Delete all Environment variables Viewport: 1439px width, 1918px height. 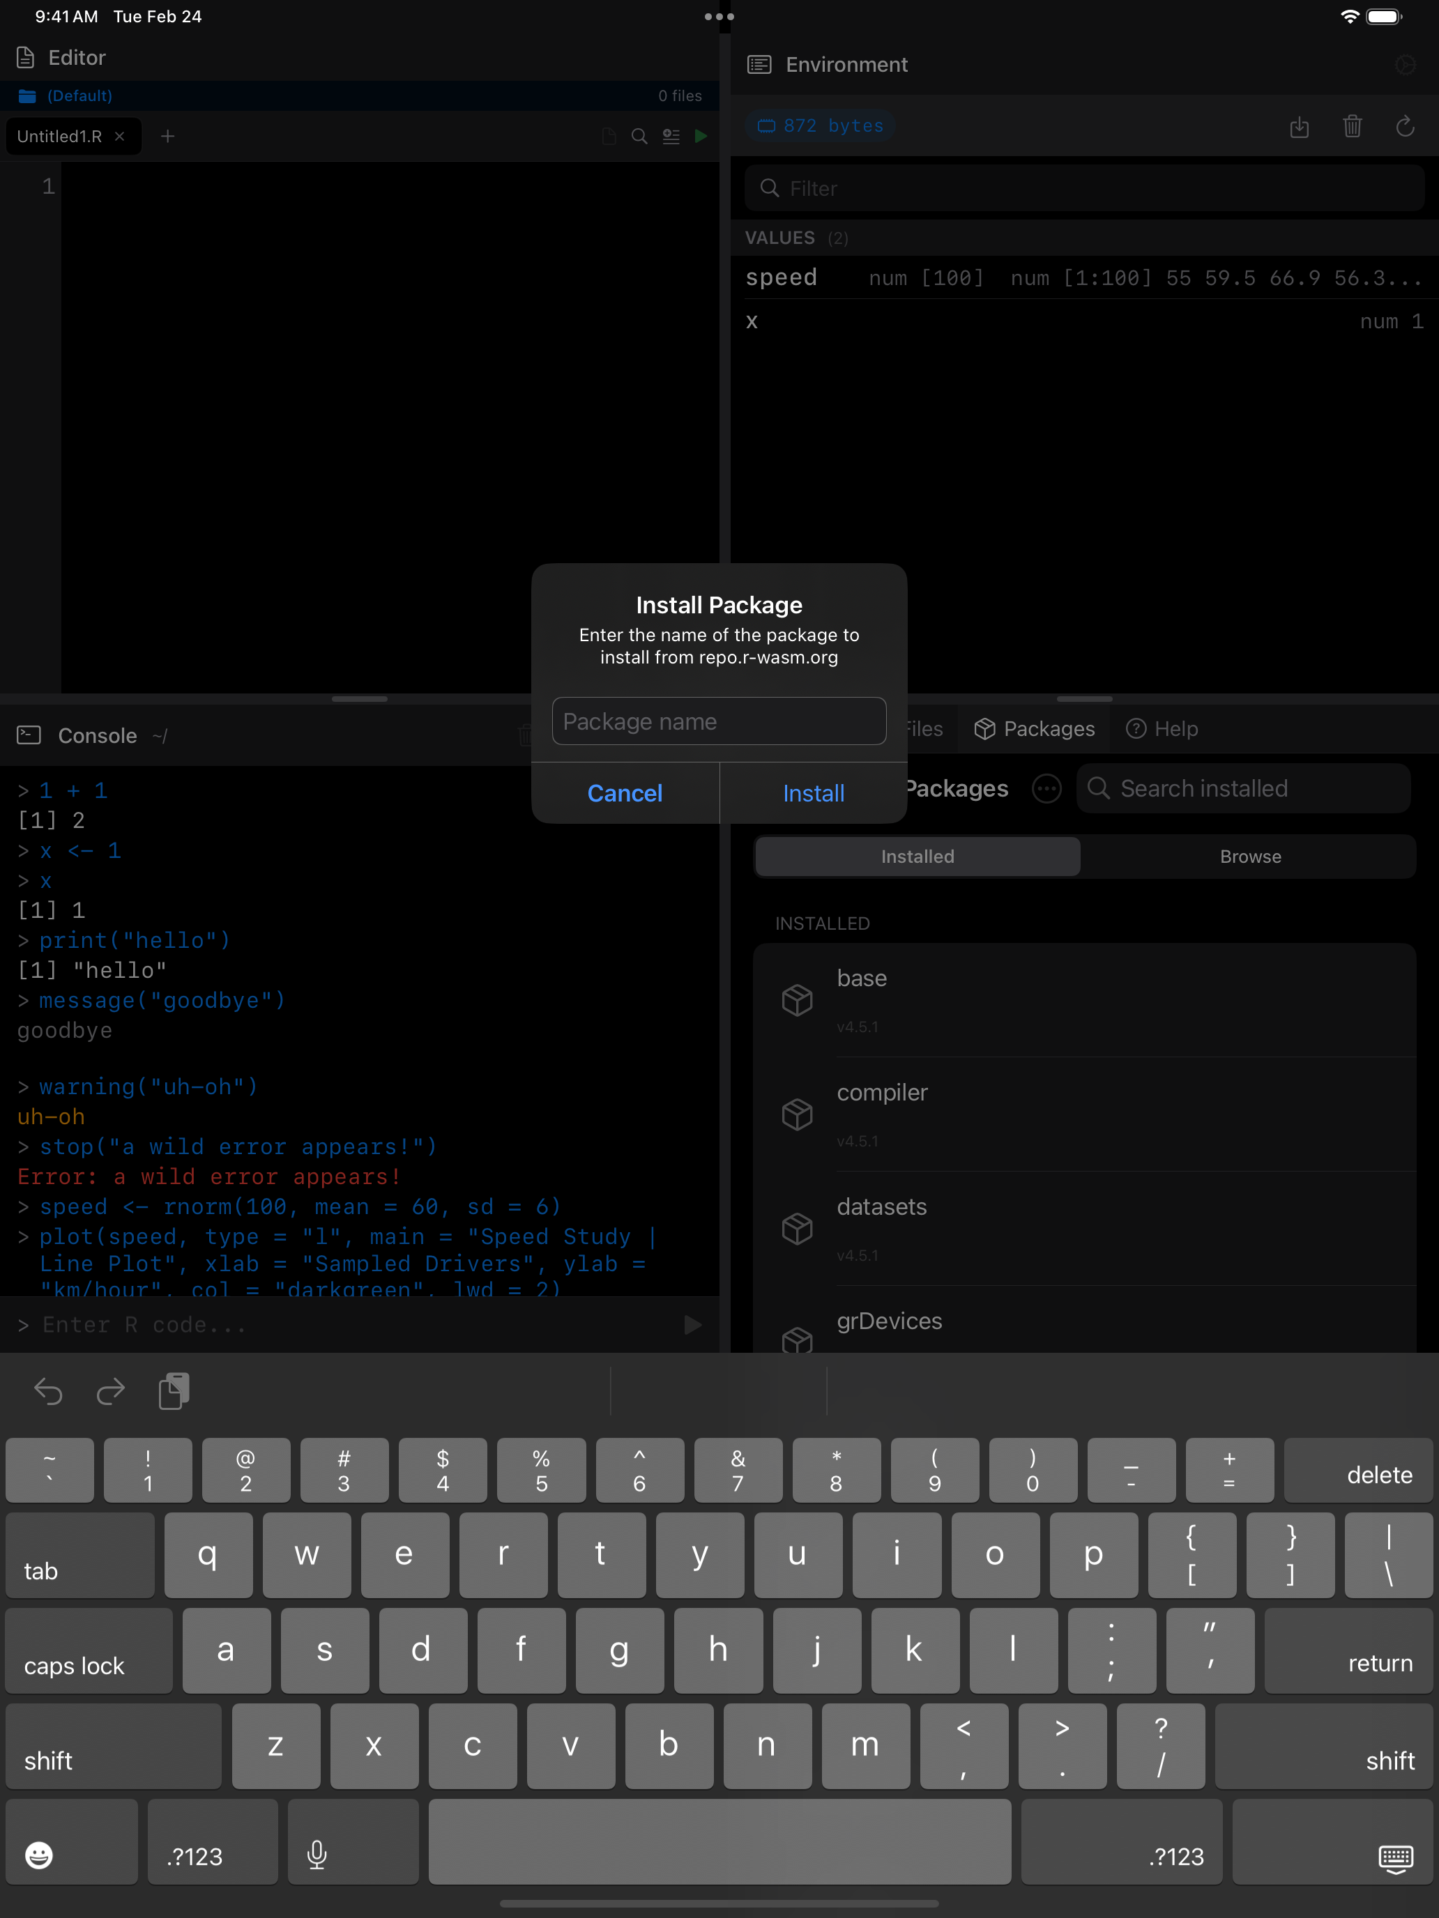[x=1353, y=127]
